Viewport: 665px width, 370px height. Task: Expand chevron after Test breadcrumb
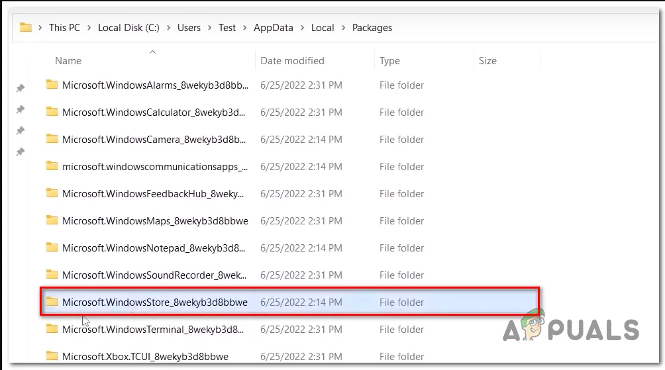click(x=244, y=28)
